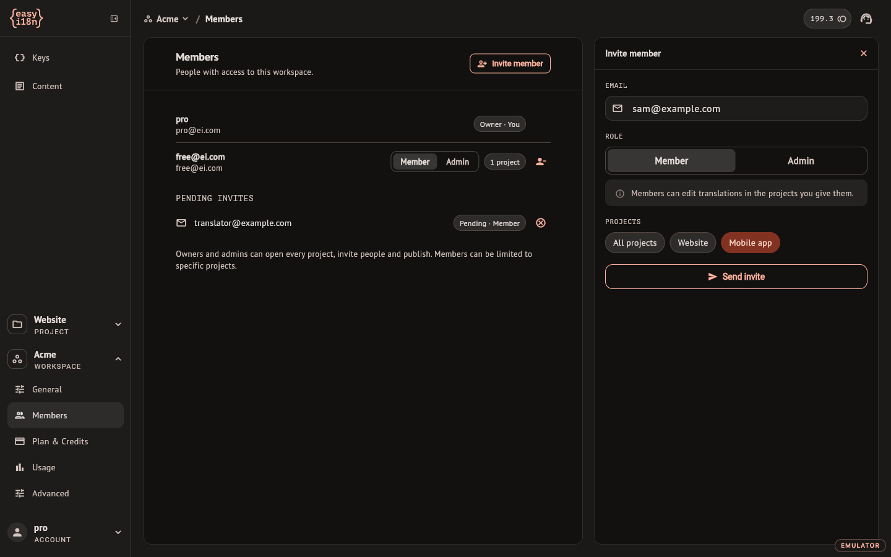Click the envelope icon next to translator@example.com
The width and height of the screenshot is (891, 557).
pyautogui.click(x=181, y=223)
